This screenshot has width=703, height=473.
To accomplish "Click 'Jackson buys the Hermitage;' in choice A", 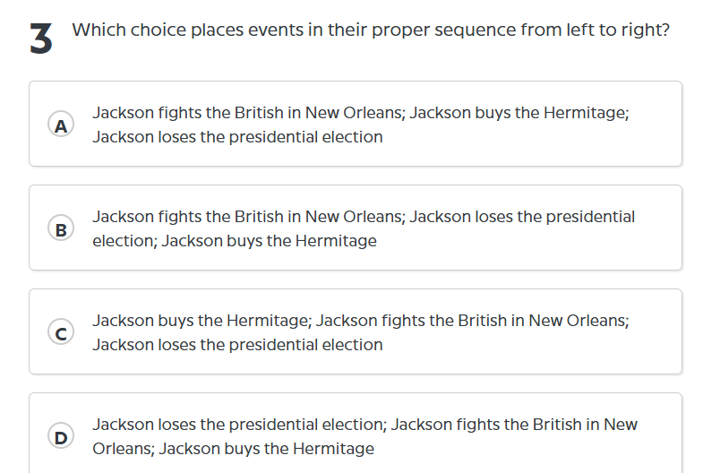I will [x=519, y=114].
